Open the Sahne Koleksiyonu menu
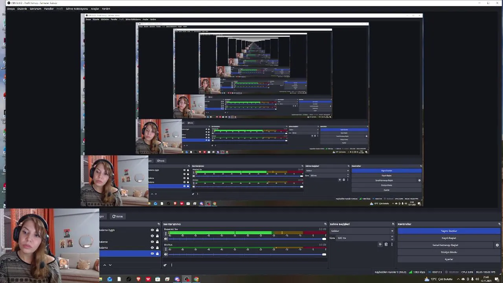This screenshot has height=283, width=503. pos(77,9)
